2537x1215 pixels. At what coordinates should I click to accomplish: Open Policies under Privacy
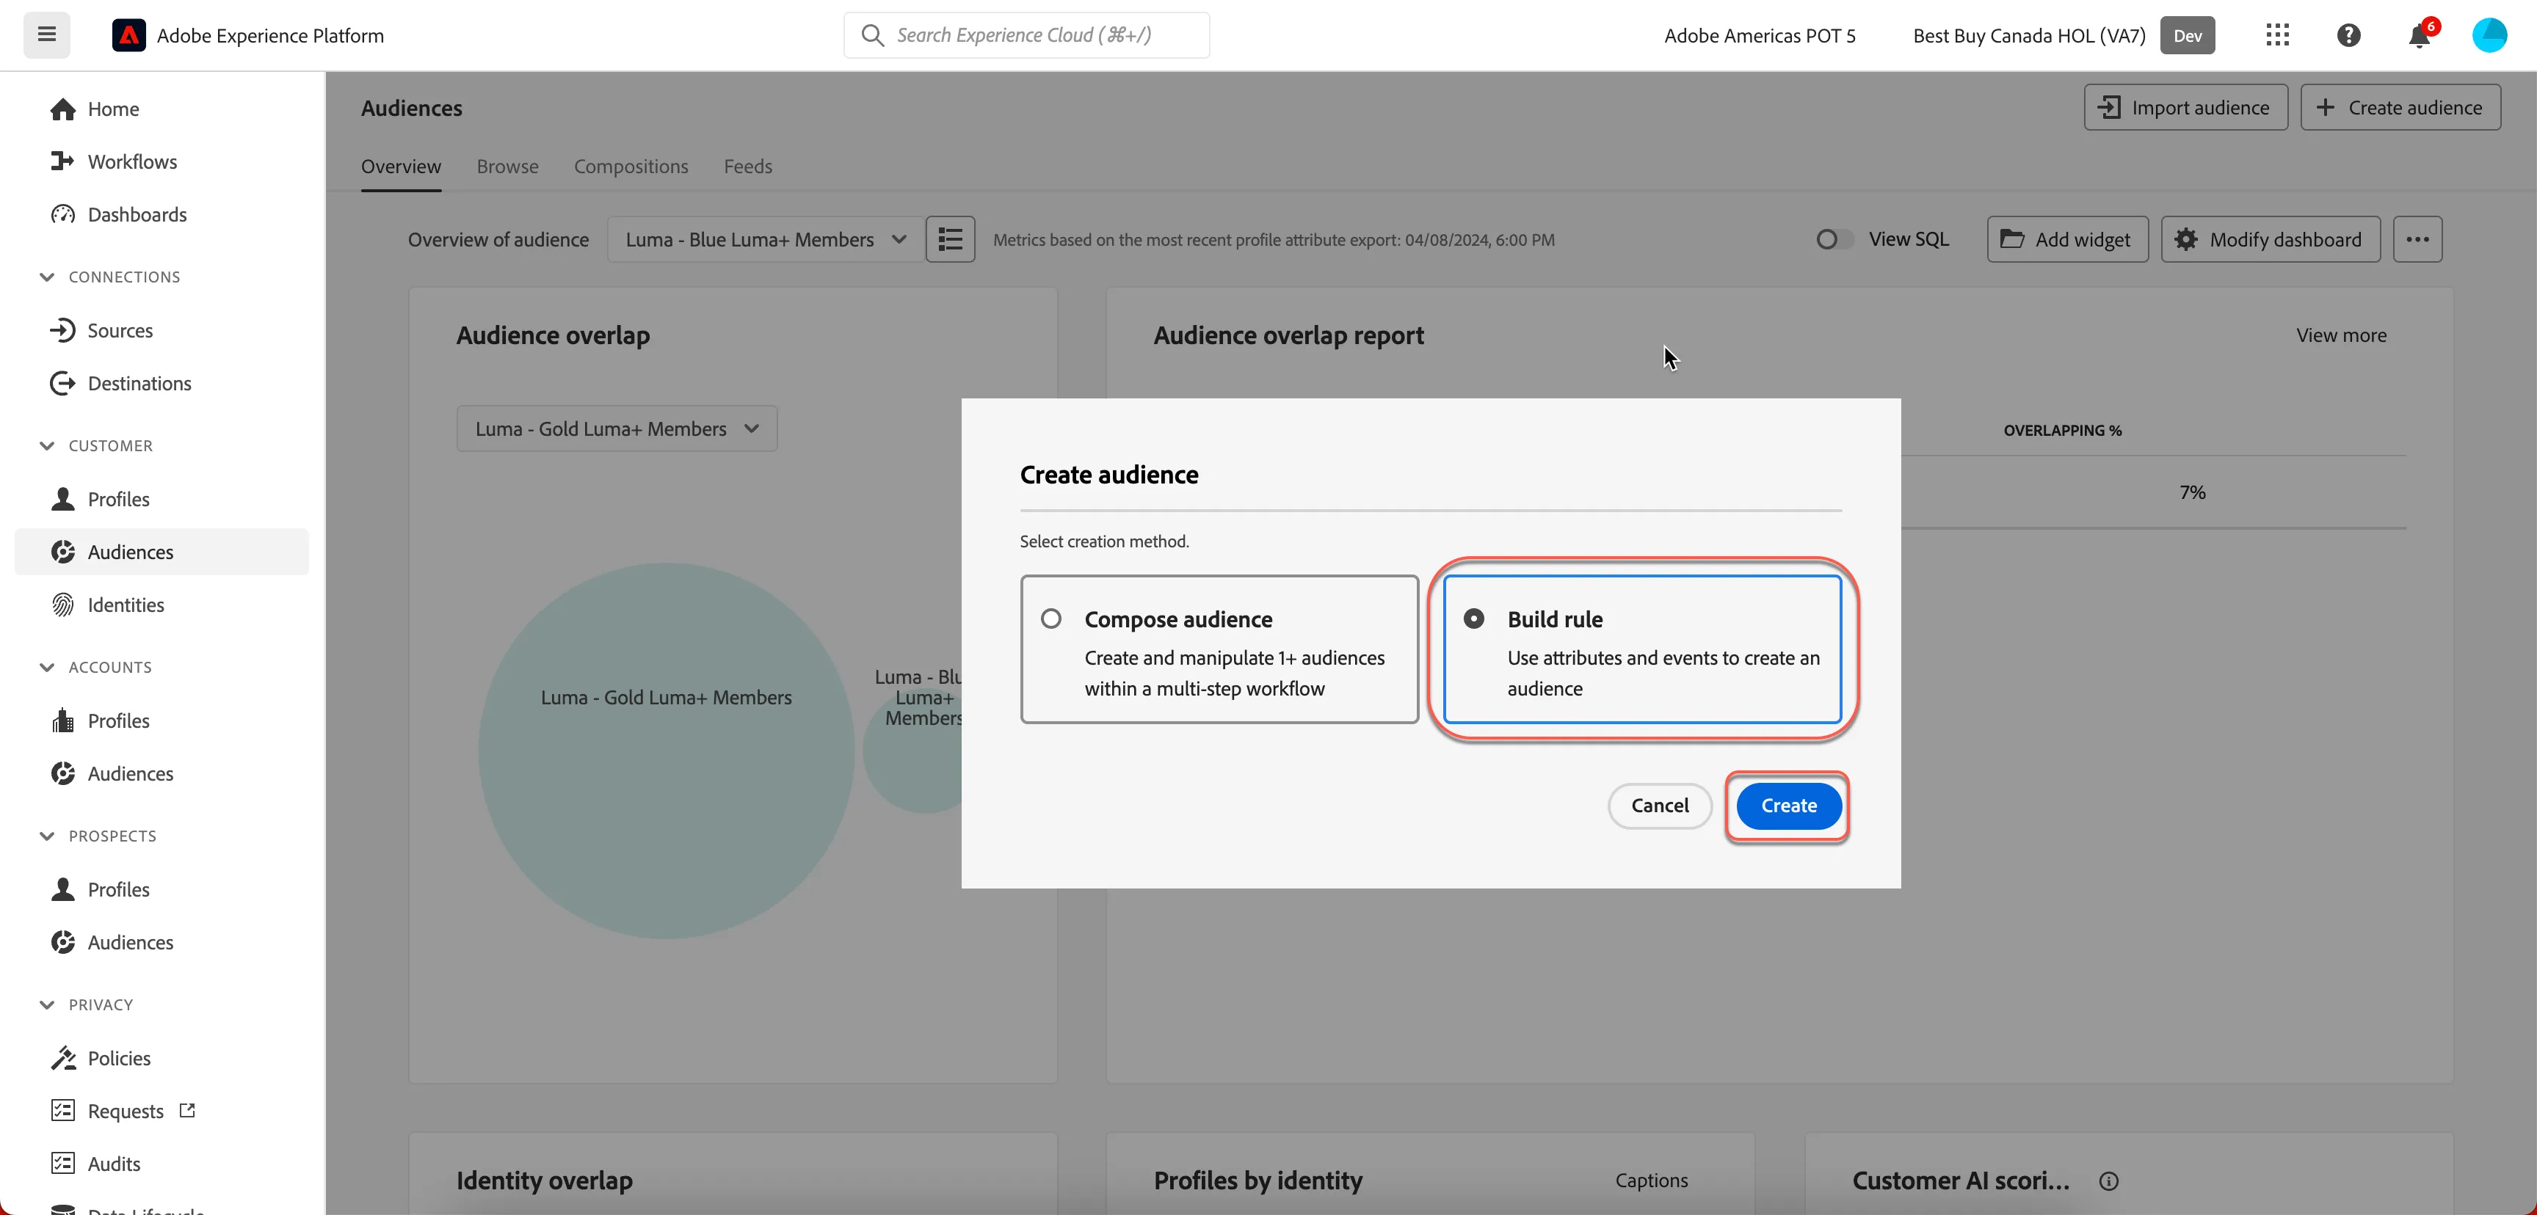click(x=119, y=1057)
